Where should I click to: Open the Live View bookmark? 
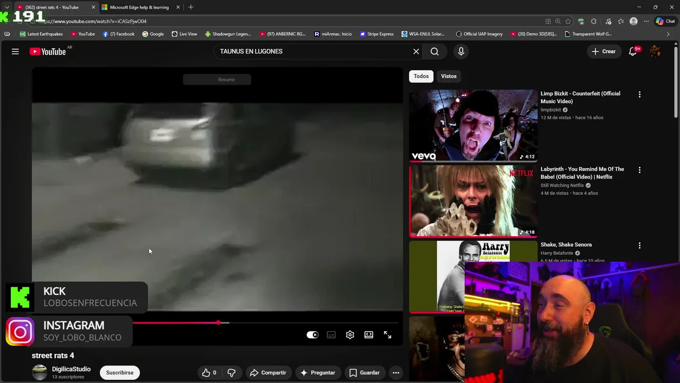pos(184,34)
